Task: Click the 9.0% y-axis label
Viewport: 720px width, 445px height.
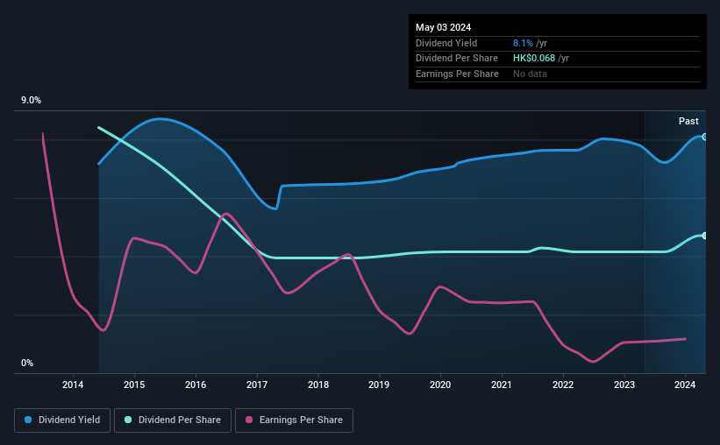Action: 31,101
